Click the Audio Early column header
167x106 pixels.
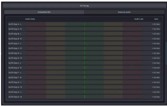[x=30, y=19]
